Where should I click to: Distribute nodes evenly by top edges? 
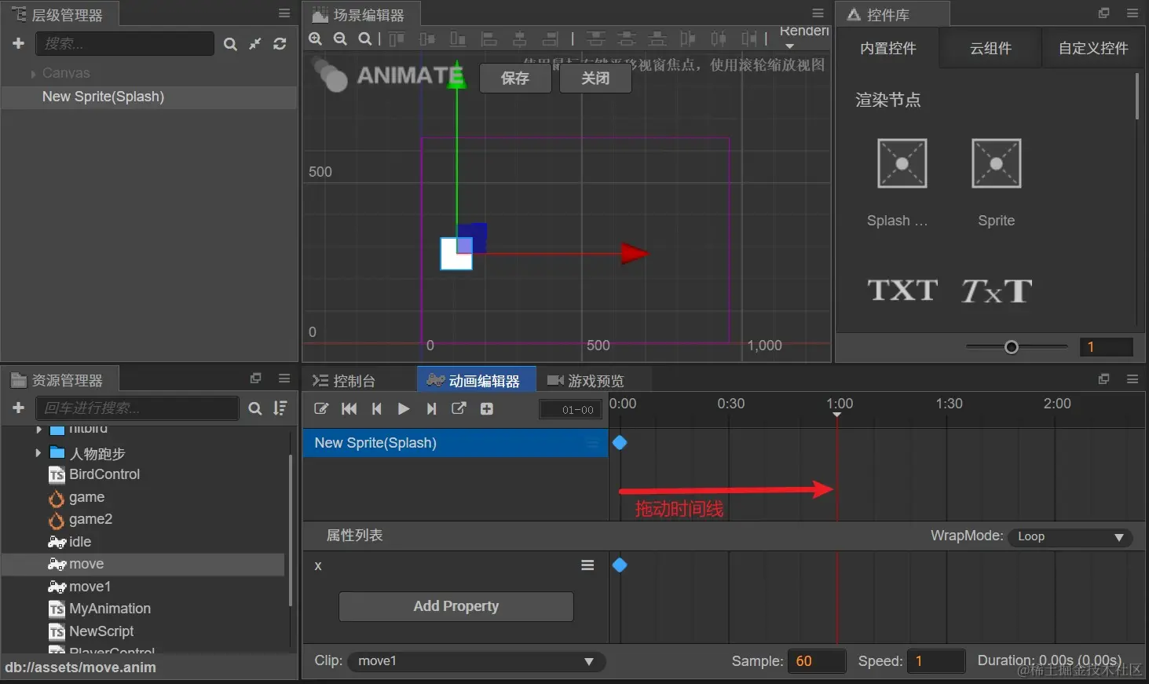coord(596,38)
